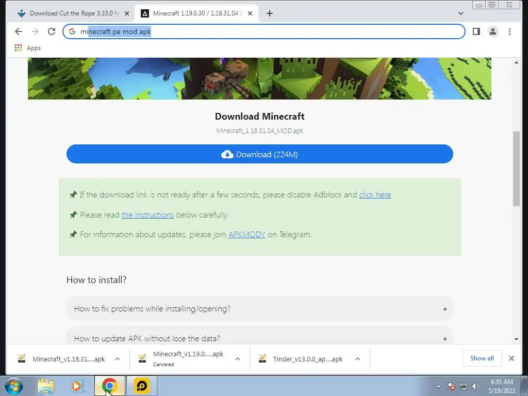This screenshot has height=396, width=528.
Task: Open Windows Explorer from taskbar
Action: click(46, 386)
